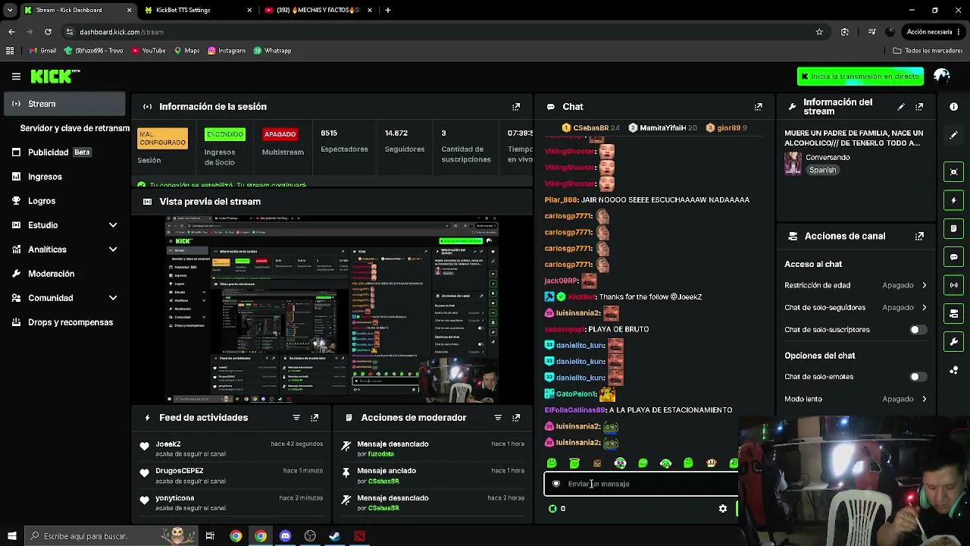Viewport: 970px width, 546px height.
Task: Open Restricción de edad options
Action: [x=856, y=285]
